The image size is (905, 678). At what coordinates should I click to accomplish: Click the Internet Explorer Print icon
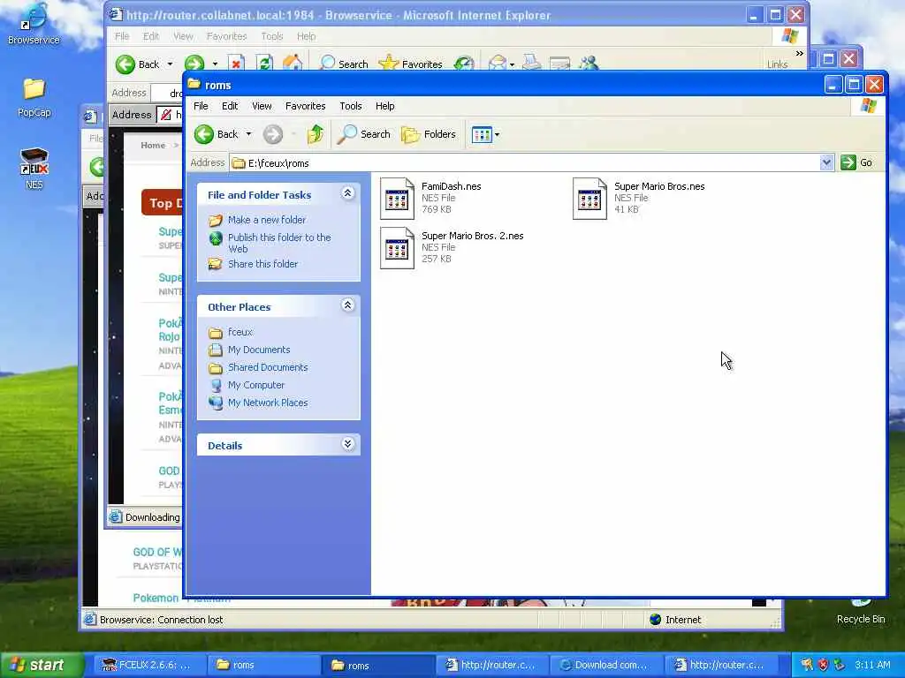coord(531,64)
